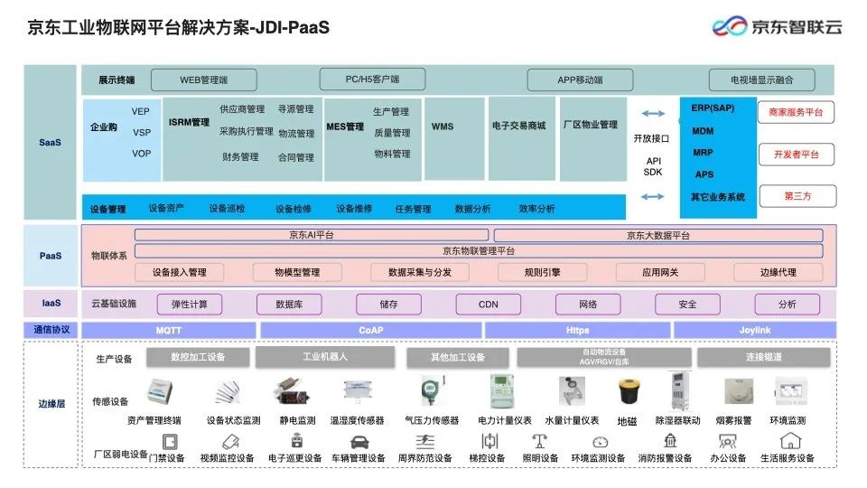Viewport: 867px width, 488px height.
Task: Click the 梯控设备 elevator icon
Action: point(489,441)
